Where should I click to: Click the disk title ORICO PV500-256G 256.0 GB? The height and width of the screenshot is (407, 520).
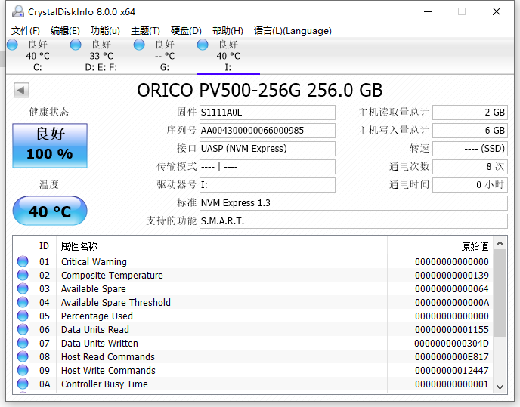pos(260,90)
